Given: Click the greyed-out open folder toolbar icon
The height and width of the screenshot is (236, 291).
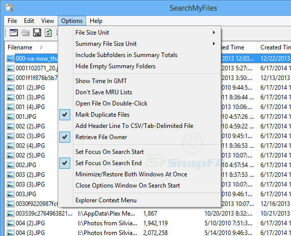Looking at the screenshot, I should 25,33.
